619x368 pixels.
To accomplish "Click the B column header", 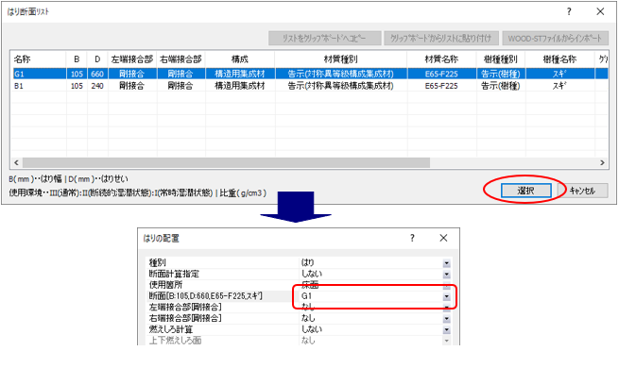I will (77, 59).
